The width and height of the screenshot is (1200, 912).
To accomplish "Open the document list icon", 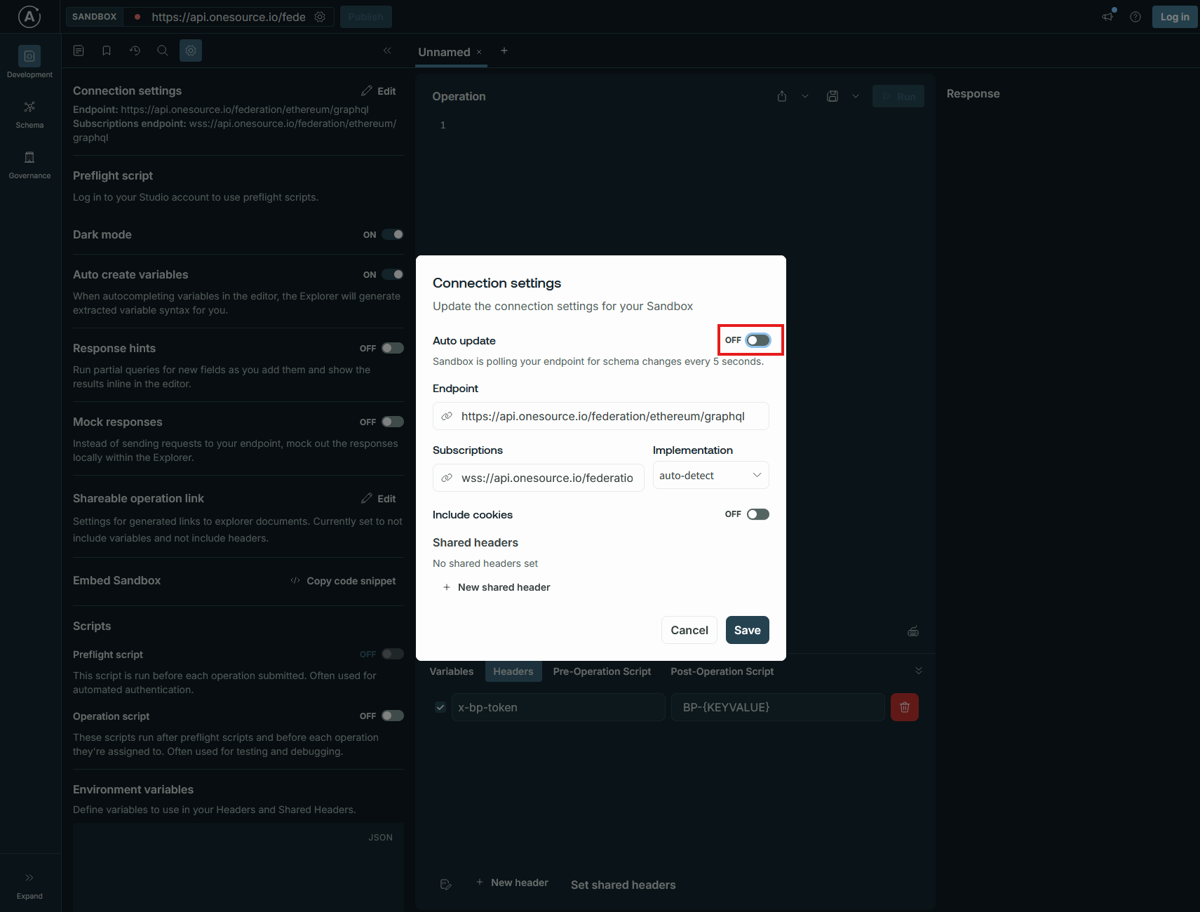I will [x=78, y=50].
